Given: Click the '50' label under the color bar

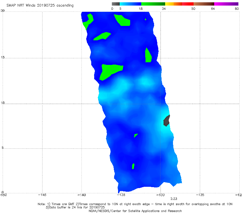Looking at the screenshot, I should point(193,9).
